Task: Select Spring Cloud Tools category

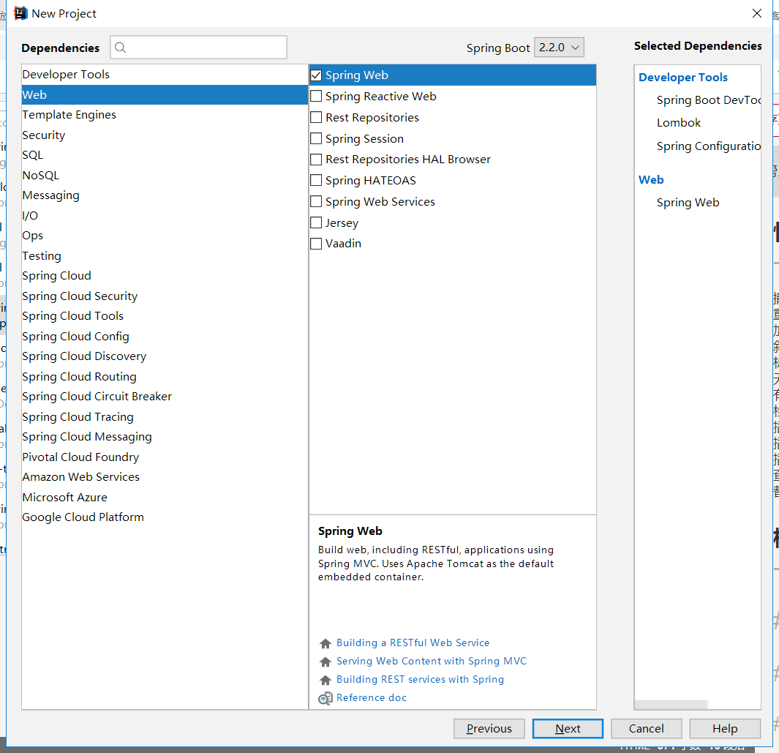Action: (165, 316)
